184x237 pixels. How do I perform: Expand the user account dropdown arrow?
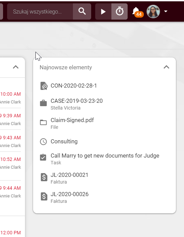166,11
